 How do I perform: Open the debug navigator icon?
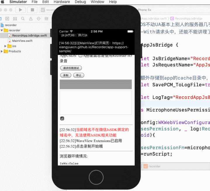tap(46, 19)
